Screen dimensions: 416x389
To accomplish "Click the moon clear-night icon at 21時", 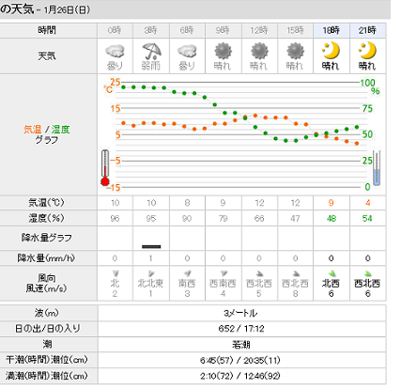I will [367, 51].
